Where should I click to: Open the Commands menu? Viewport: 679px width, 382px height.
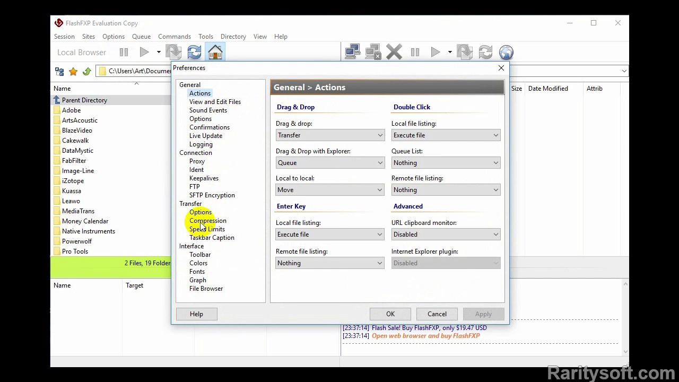pyautogui.click(x=175, y=37)
